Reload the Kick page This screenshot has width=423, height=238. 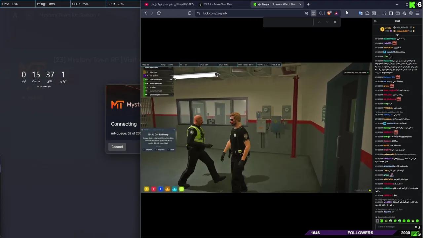coord(159,13)
